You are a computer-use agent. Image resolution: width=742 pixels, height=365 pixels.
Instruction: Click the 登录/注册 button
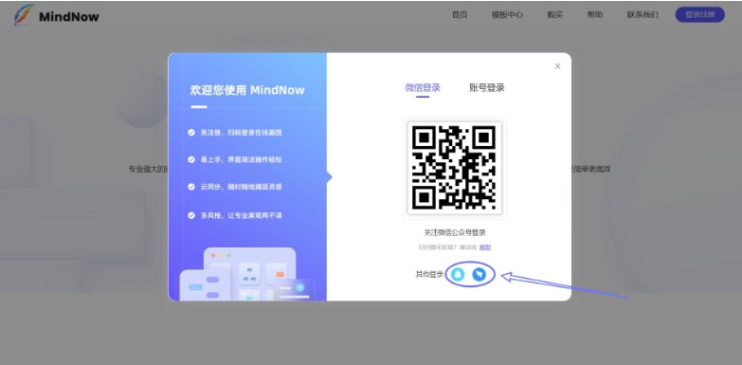click(x=700, y=14)
